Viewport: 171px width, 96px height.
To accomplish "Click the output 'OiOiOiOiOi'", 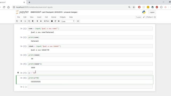I will pyautogui.click(x=36, y=82).
